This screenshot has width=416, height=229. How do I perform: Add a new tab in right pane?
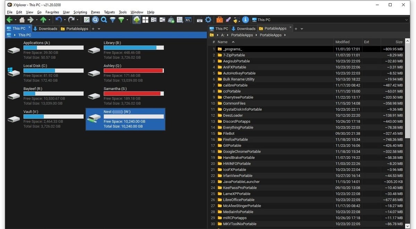tap(296, 29)
